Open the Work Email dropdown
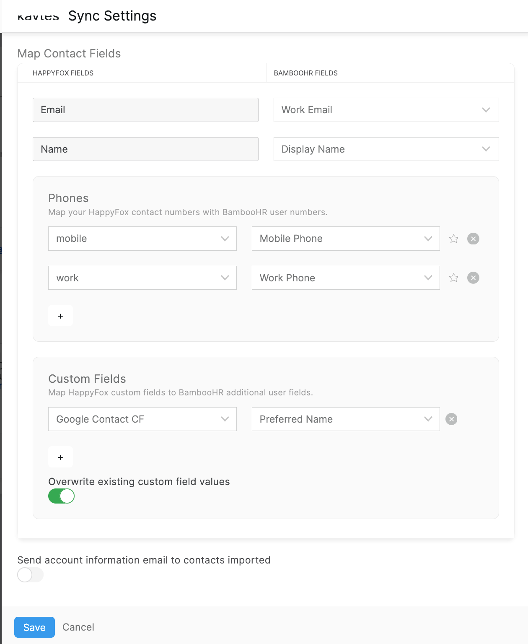Viewport: 528px width, 644px height. pyautogui.click(x=386, y=110)
